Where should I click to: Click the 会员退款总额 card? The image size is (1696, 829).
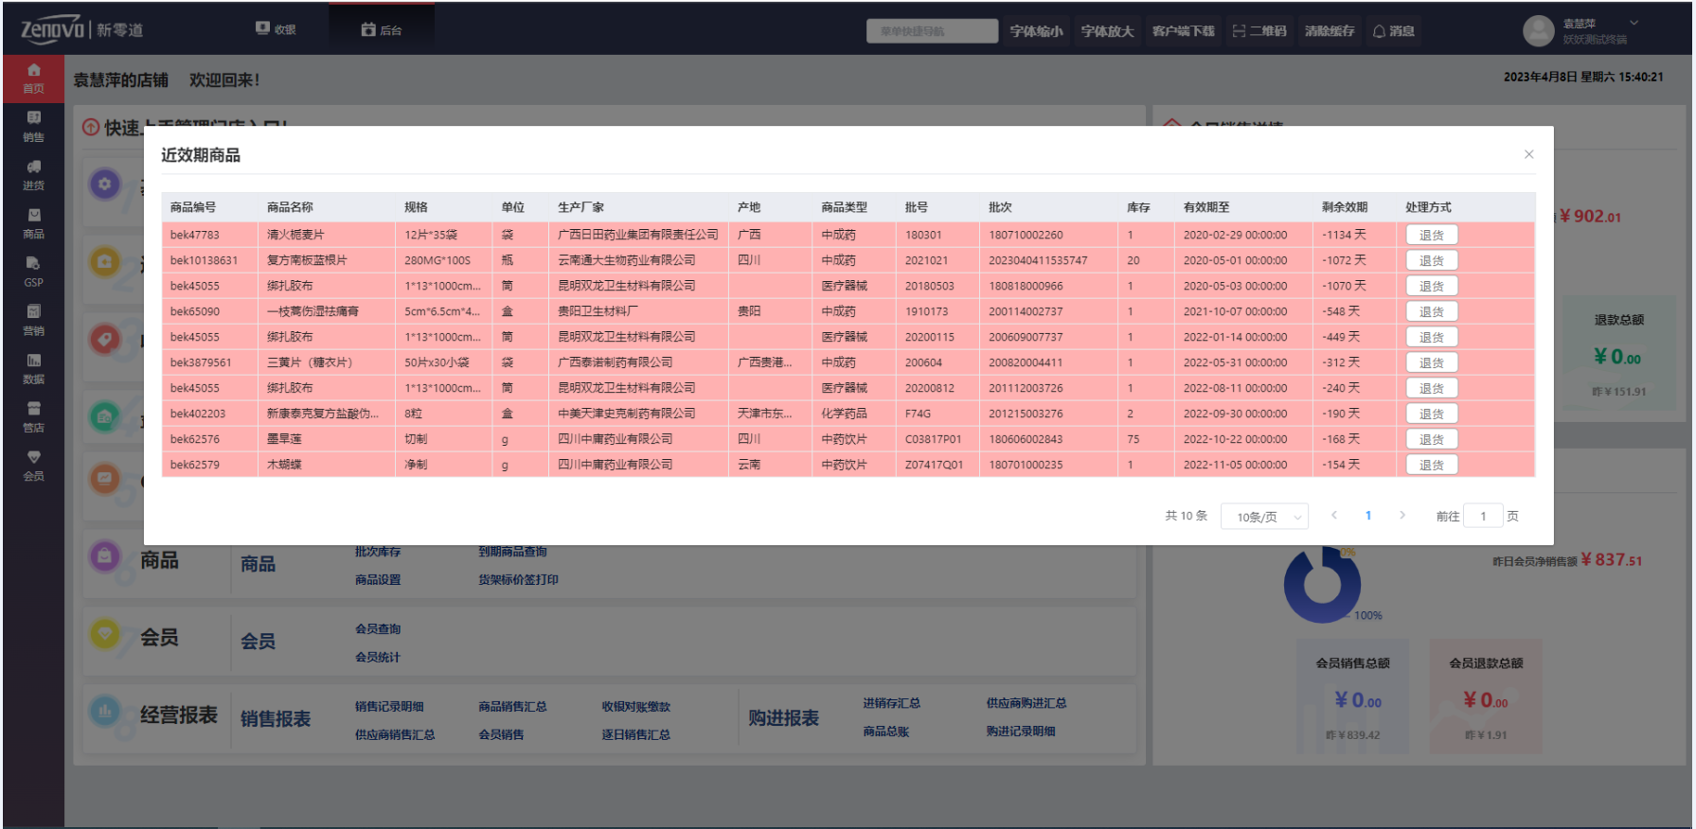pyautogui.click(x=1486, y=698)
